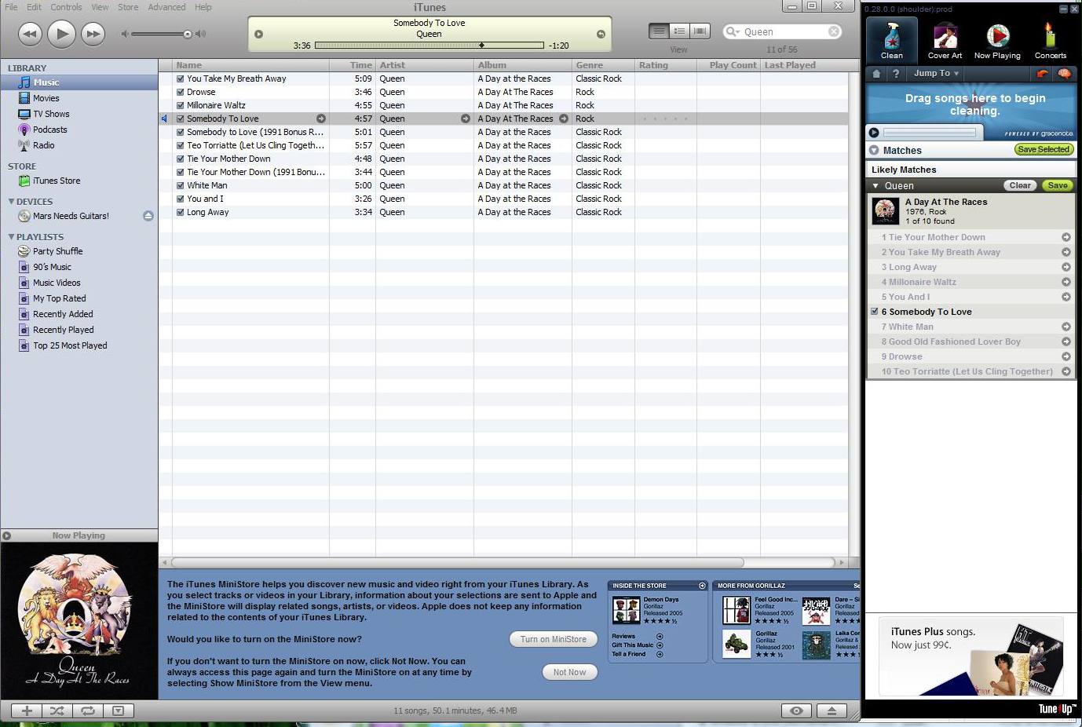1082x727 pixels.
Task: Collapse the Queen matches group
Action: click(x=875, y=186)
